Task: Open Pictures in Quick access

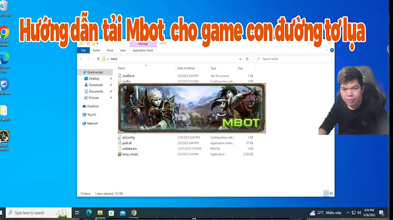Action: click(x=94, y=98)
